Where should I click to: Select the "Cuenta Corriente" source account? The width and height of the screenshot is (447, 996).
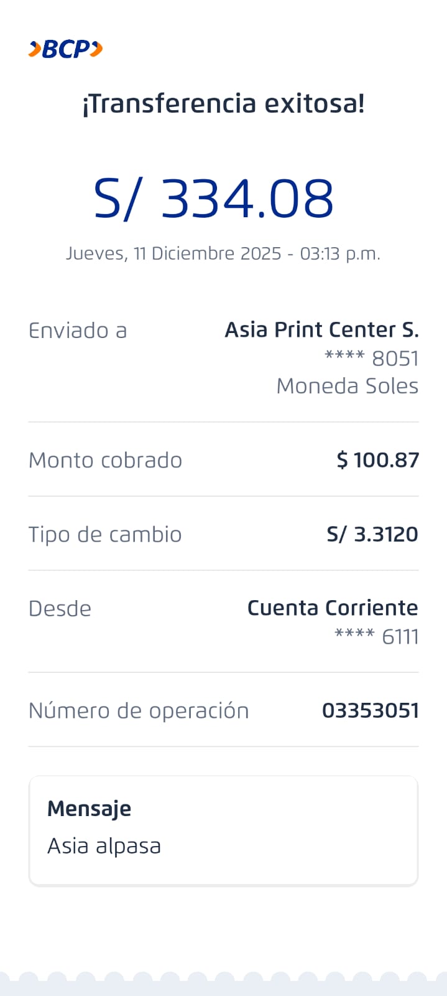pos(333,608)
